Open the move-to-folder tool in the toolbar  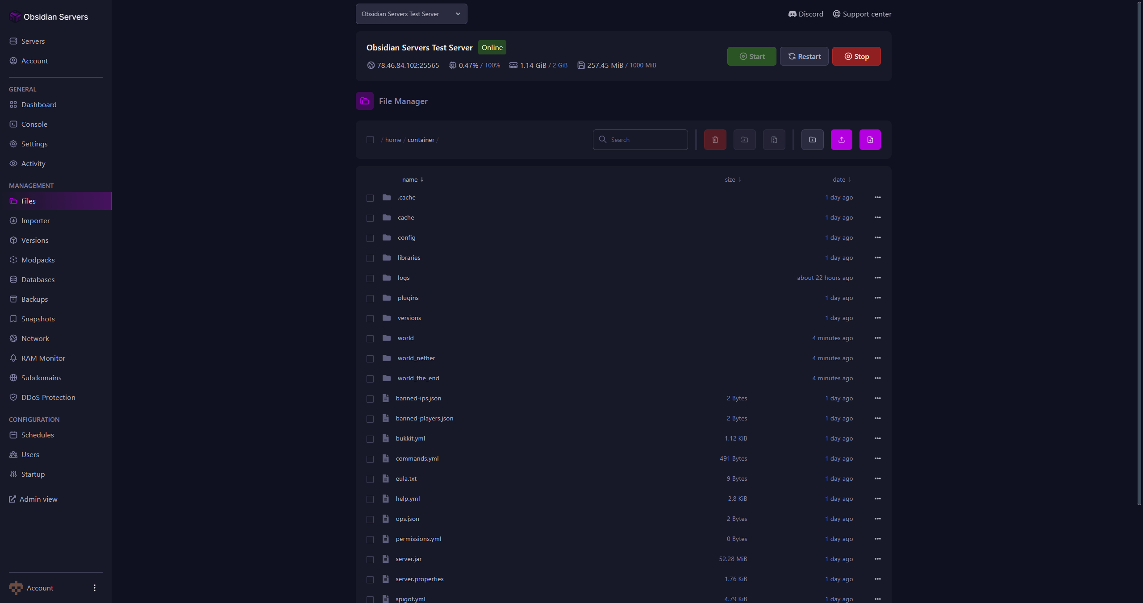point(744,140)
